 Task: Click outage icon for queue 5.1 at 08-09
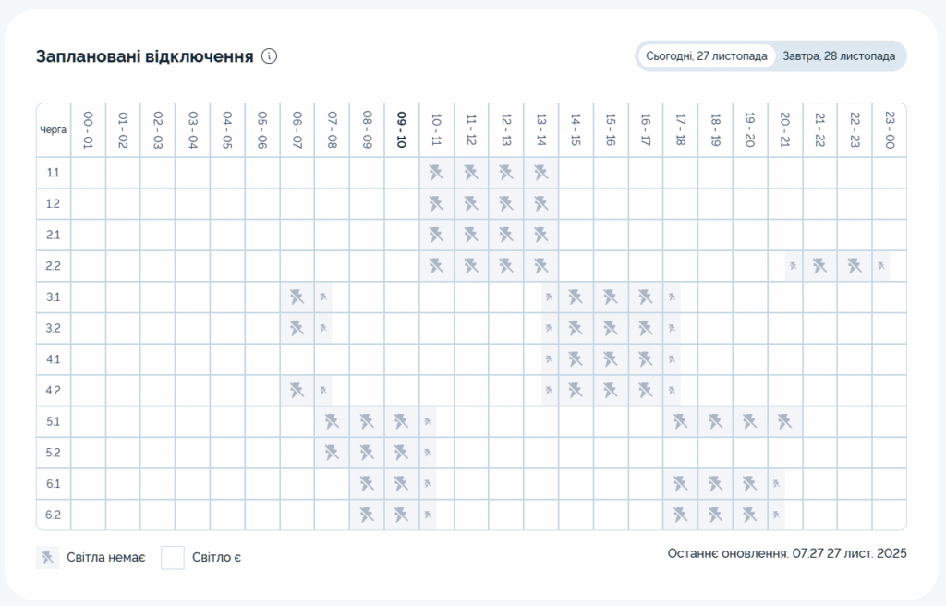pos(367,422)
